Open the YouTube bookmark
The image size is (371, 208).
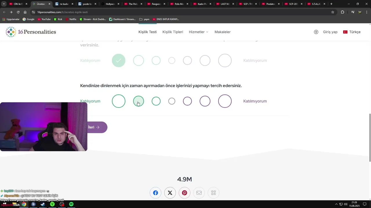[x=44, y=19]
